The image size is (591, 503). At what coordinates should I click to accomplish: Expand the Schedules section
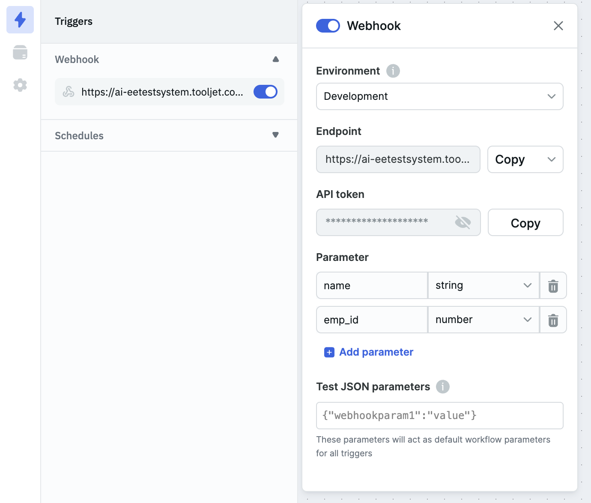[x=275, y=135]
